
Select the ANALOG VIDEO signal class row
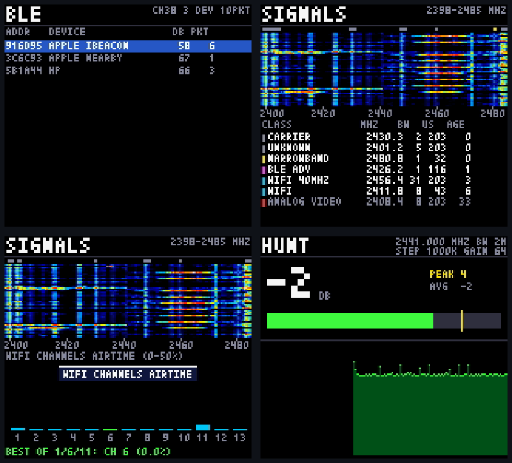click(x=366, y=202)
